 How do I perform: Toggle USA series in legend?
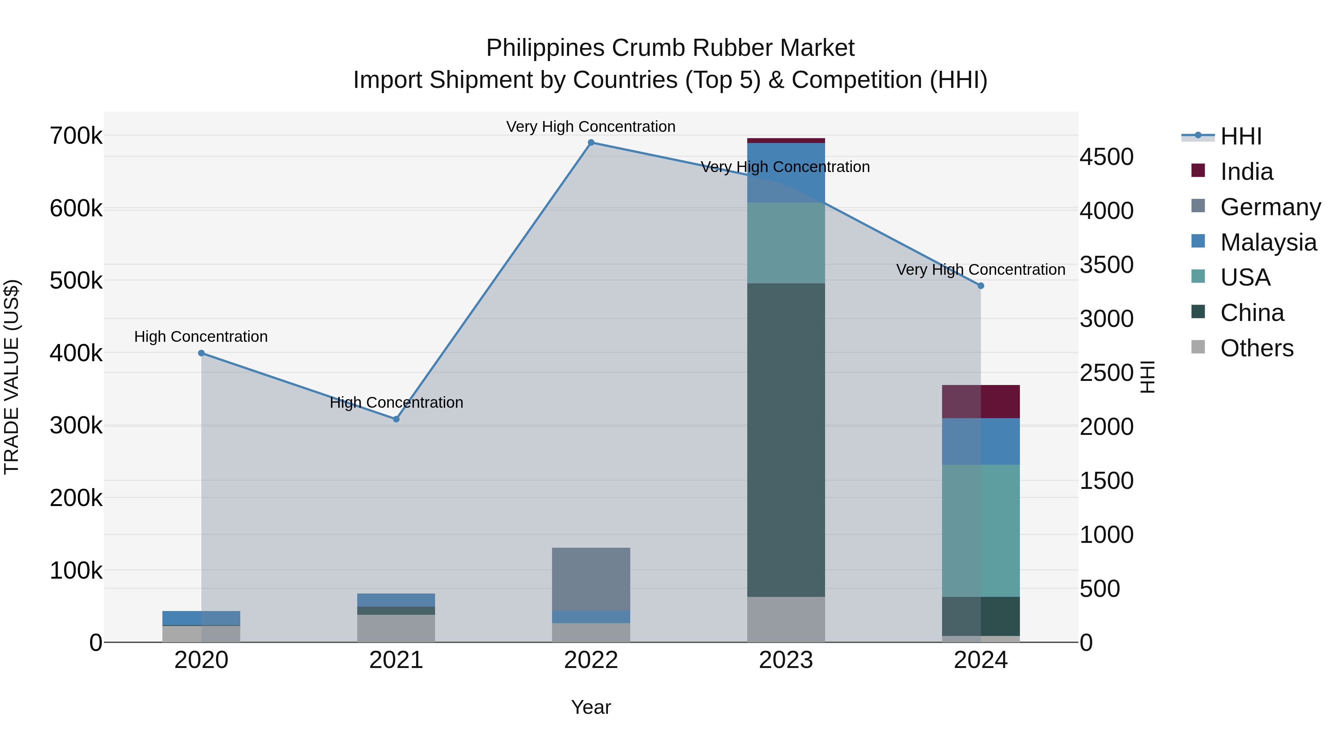click(1231, 277)
